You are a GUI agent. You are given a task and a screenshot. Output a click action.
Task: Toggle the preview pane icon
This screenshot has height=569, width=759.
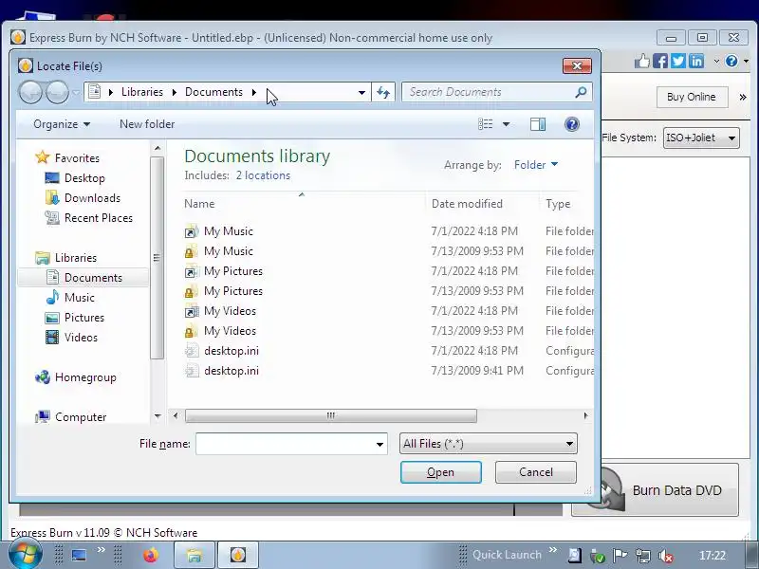538,124
